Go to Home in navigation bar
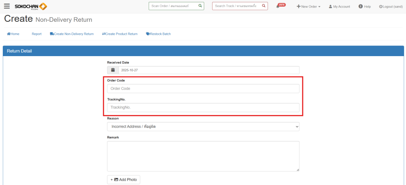This screenshot has width=406, height=185. [x=13, y=34]
